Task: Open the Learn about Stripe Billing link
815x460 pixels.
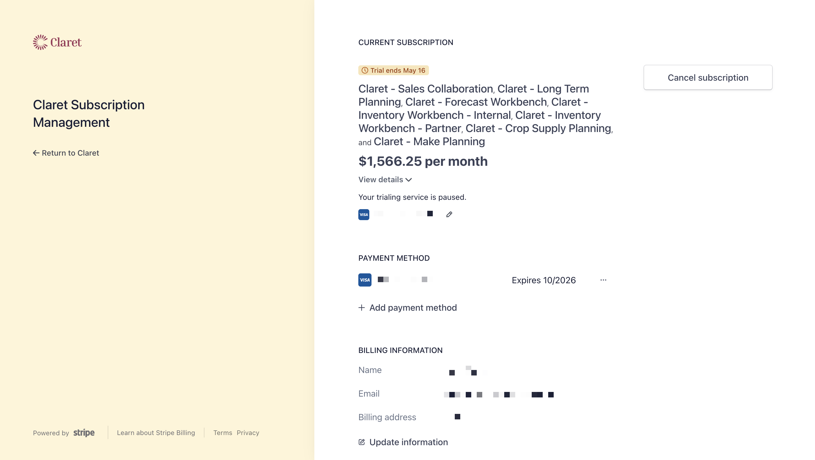Action: (x=156, y=433)
